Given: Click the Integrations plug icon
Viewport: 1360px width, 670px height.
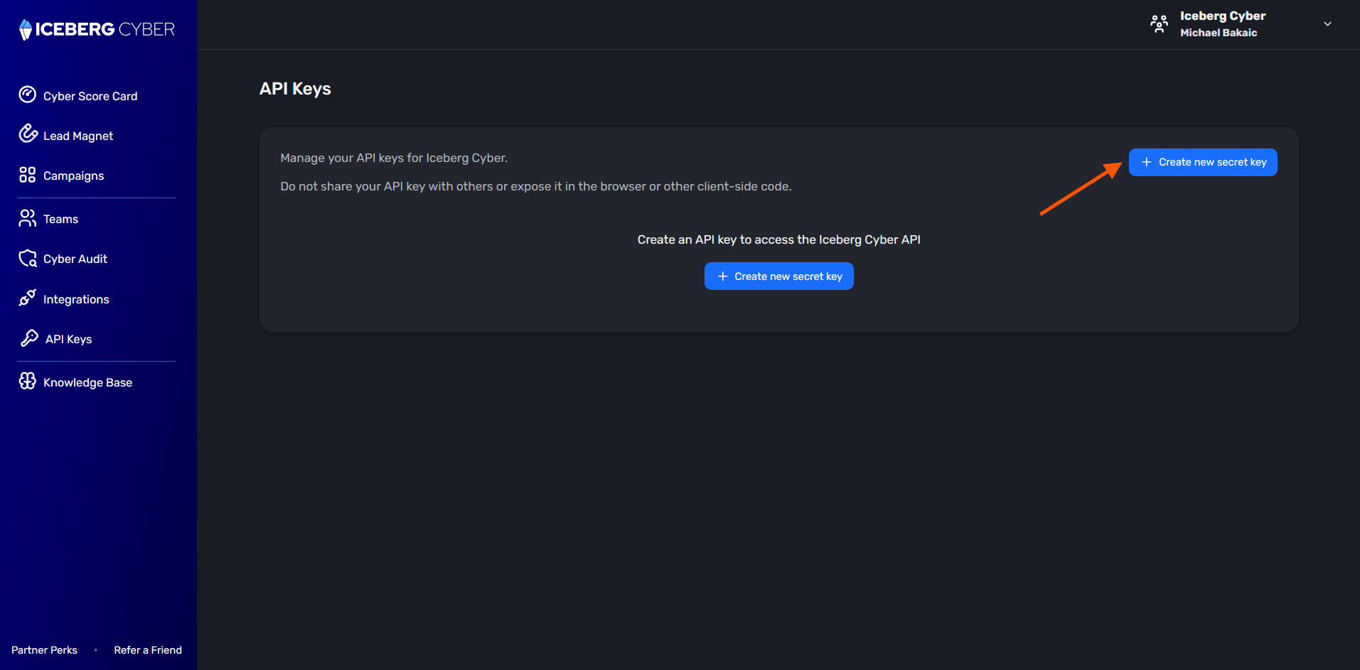Looking at the screenshot, I should click(x=28, y=298).
